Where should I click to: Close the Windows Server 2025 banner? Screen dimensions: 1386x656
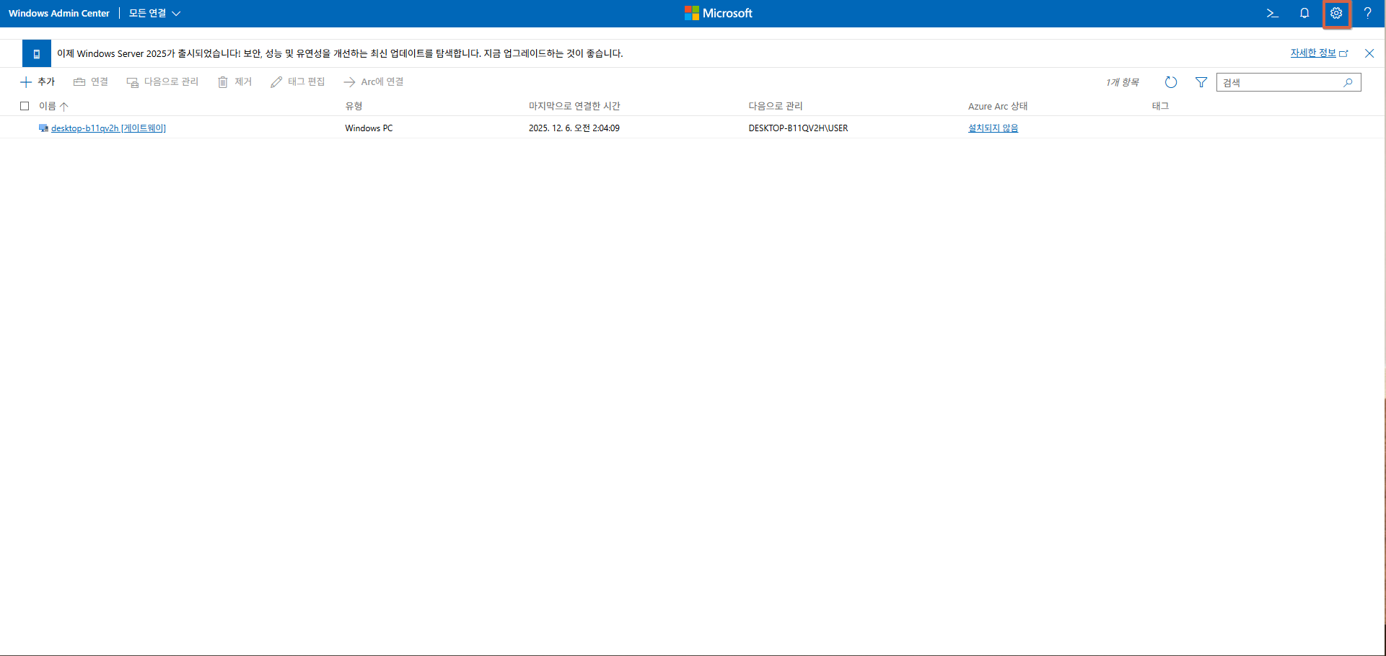pos(1369,53)
